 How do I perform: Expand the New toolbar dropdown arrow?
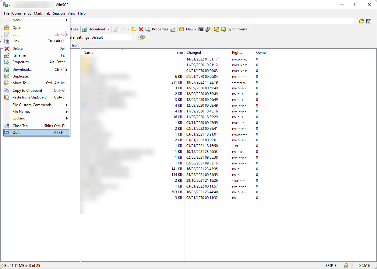196,29
